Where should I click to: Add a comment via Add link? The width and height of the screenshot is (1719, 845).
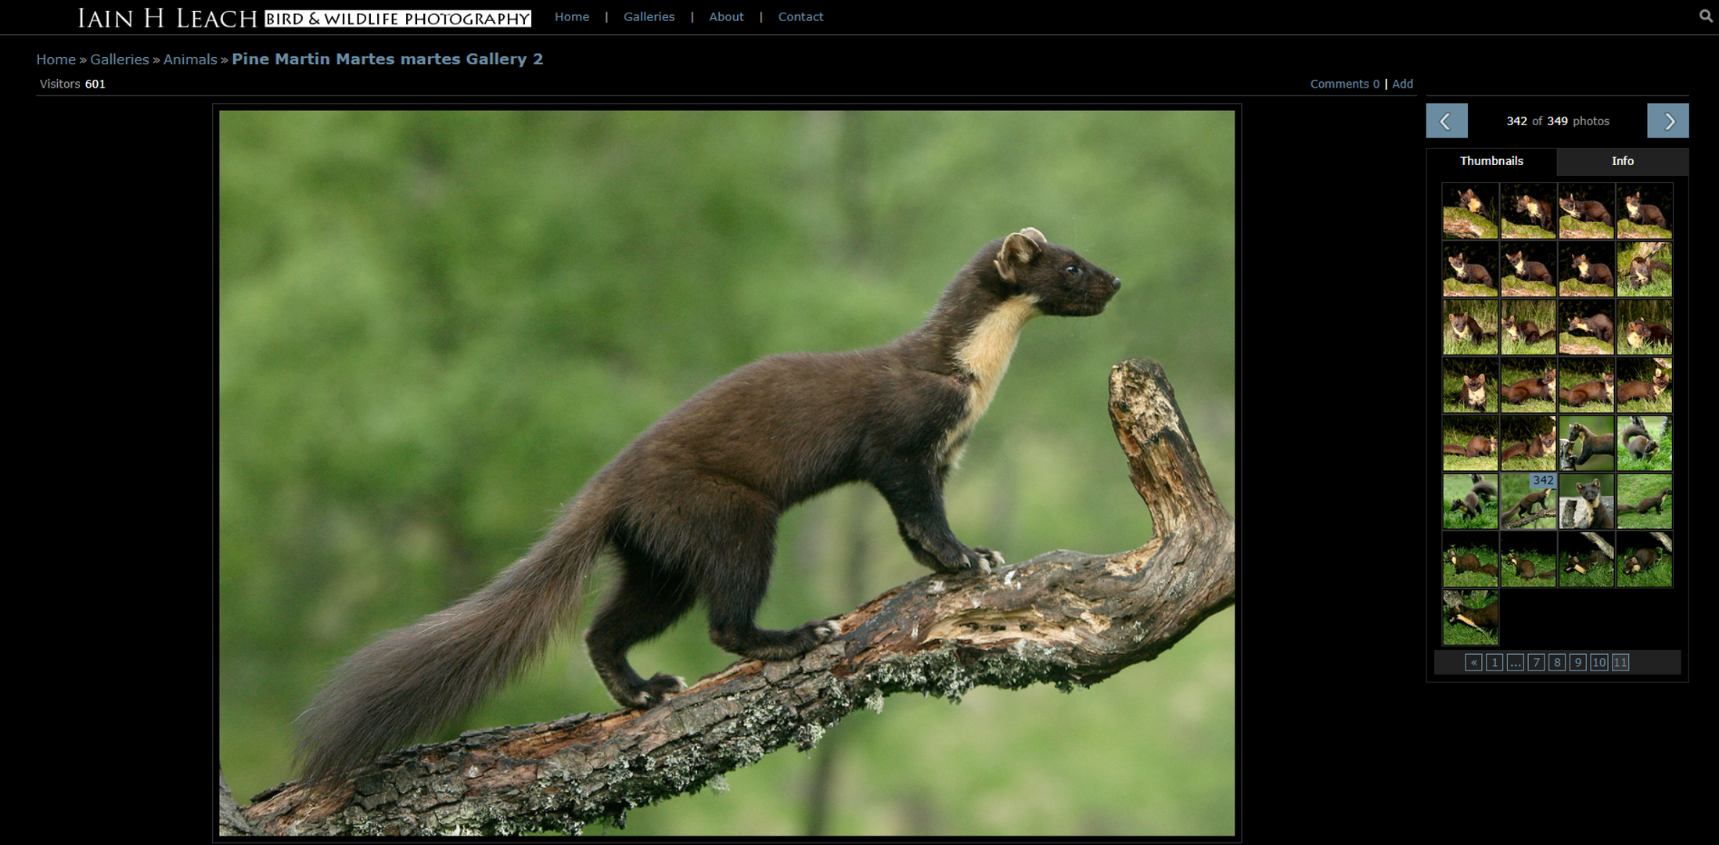click(1402, 84)
